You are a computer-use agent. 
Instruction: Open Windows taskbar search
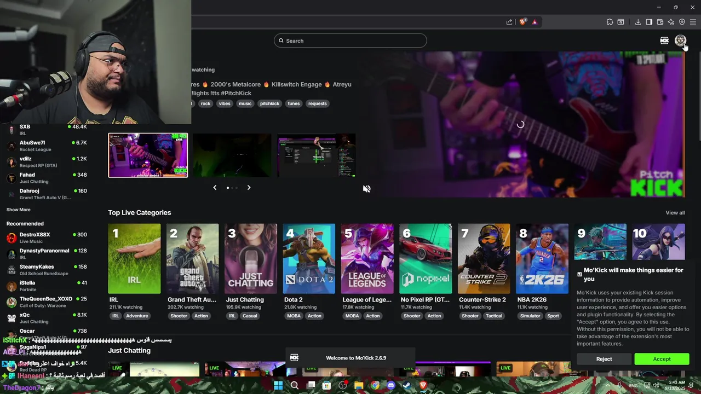pyautogui.click(x=295, y=386)
